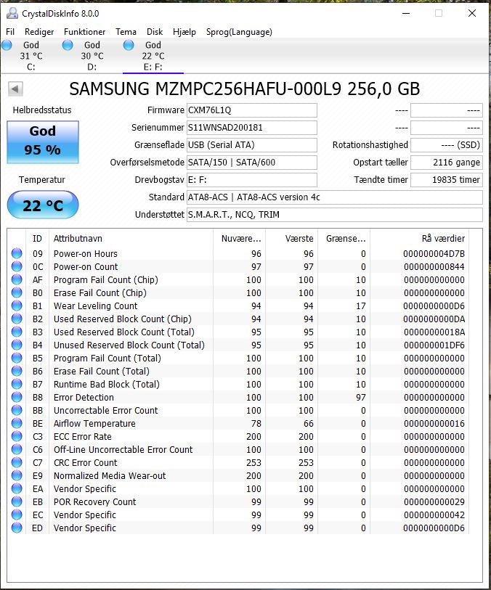Open the Hjælp menu
This screenshot has width=491, height=590.
click(184, 32)
